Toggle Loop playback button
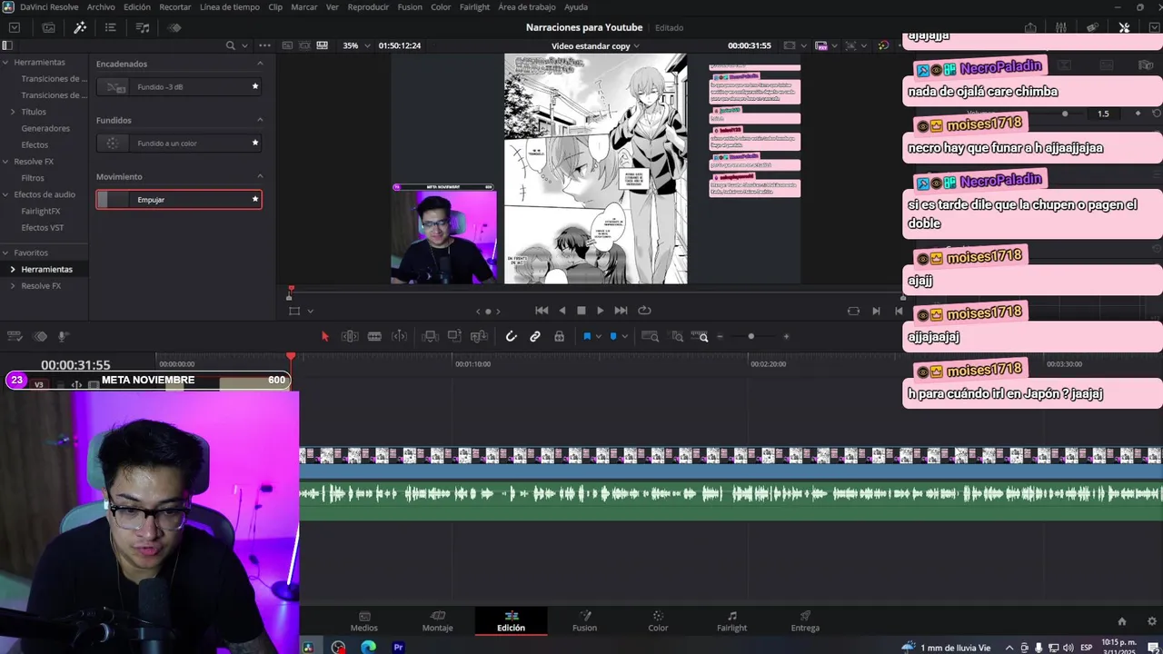Screen dimensions: 1163x654 point(644,310)
